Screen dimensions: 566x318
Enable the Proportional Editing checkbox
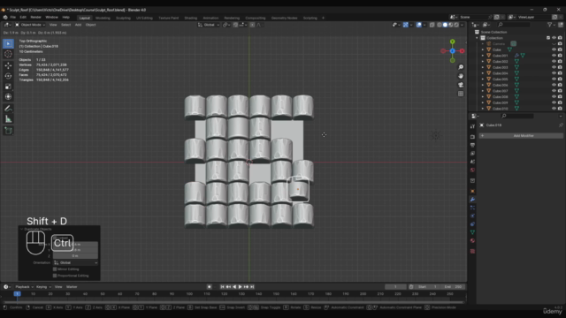[x=55, y=276]
